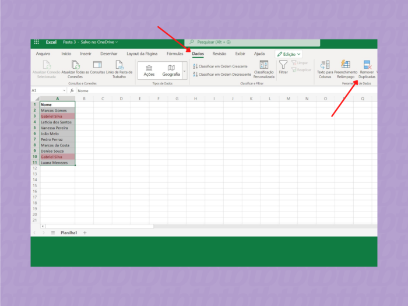Switch to the Inserir tab

[x=86, y=54]
